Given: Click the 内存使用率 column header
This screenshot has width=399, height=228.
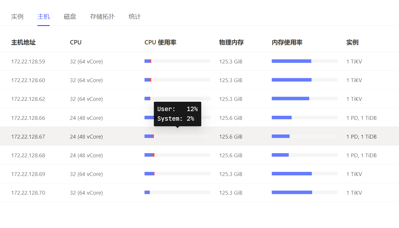Looking at the screenshot, I should pyautogui.click(x=287, y=42).
